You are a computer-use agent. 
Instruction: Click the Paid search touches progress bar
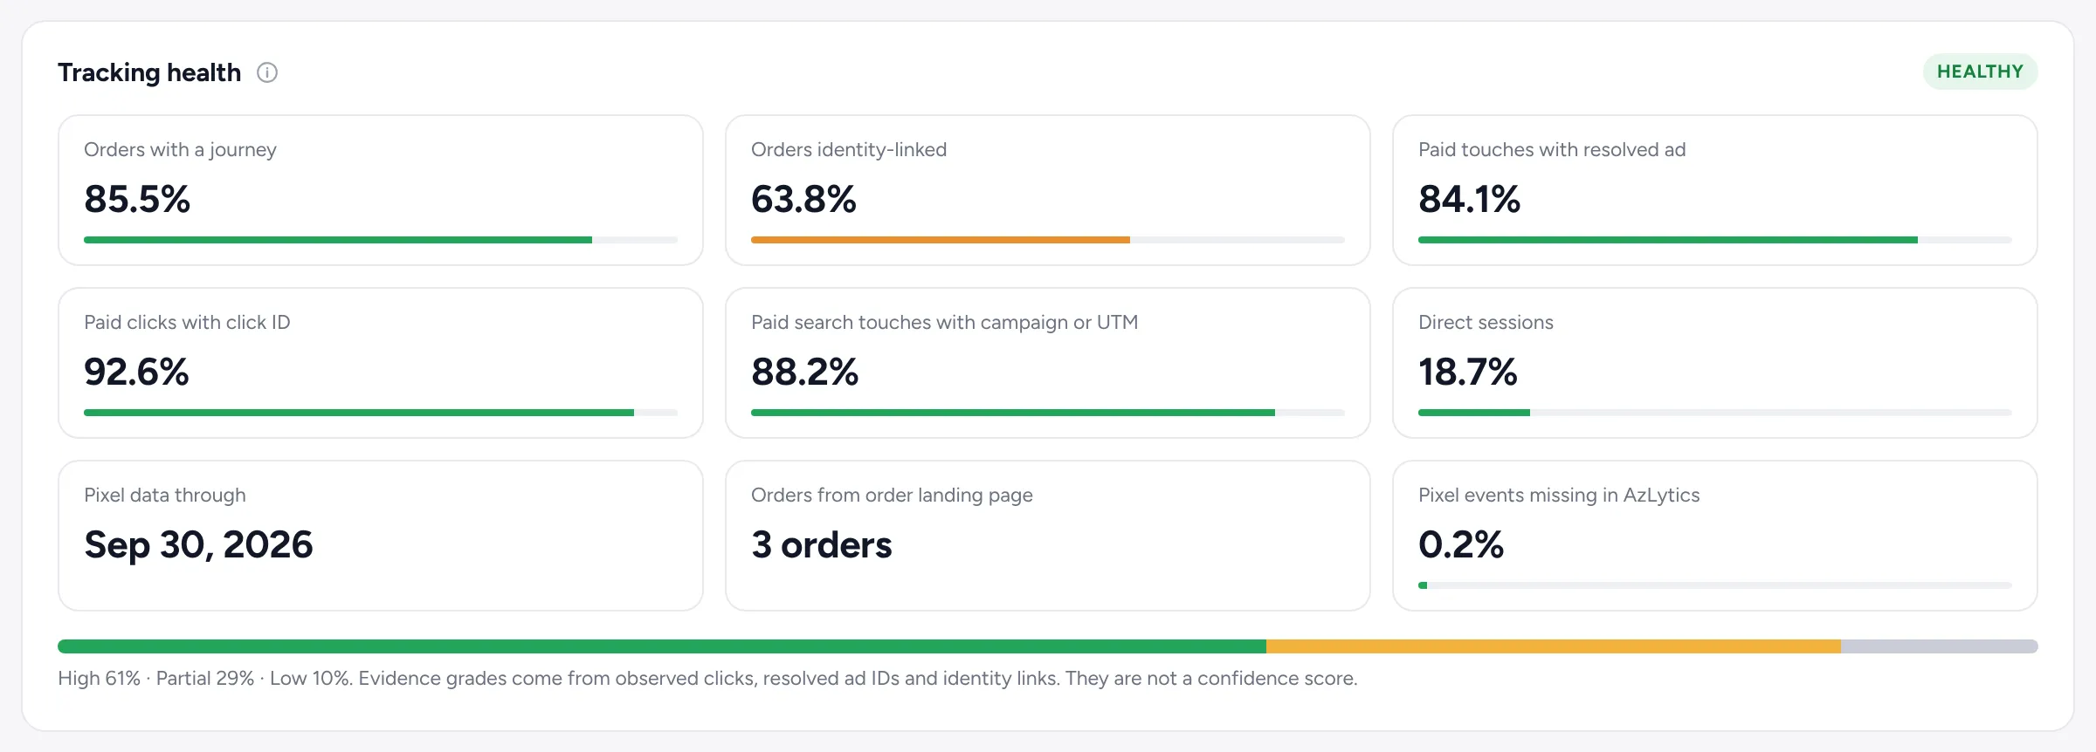[1048, 413]
